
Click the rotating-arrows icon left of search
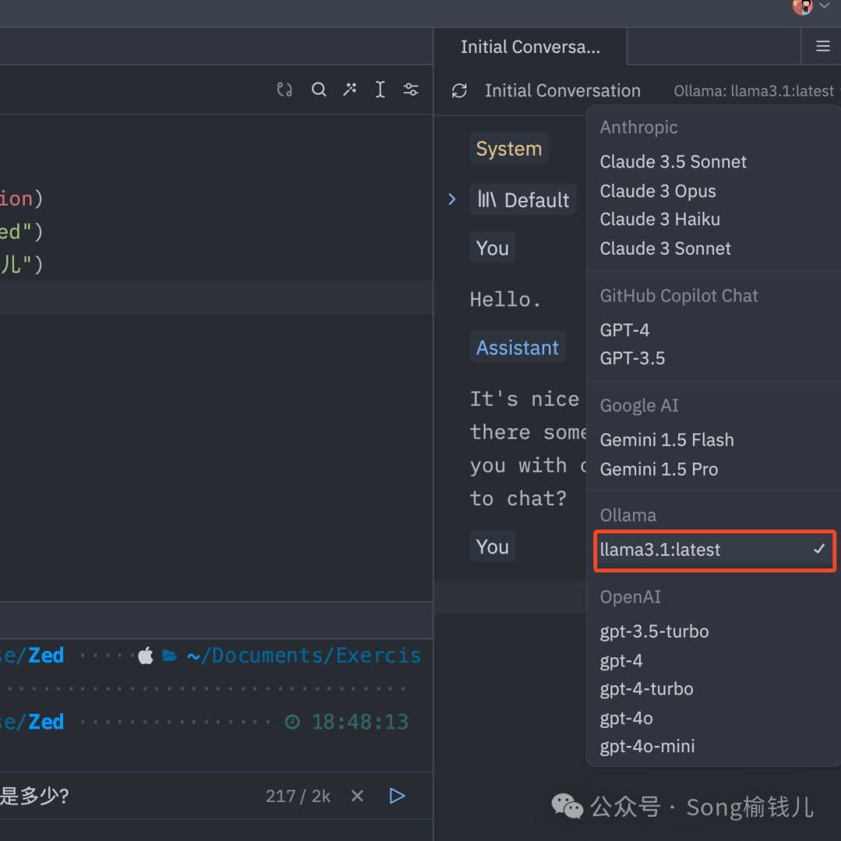coord(285,89)
